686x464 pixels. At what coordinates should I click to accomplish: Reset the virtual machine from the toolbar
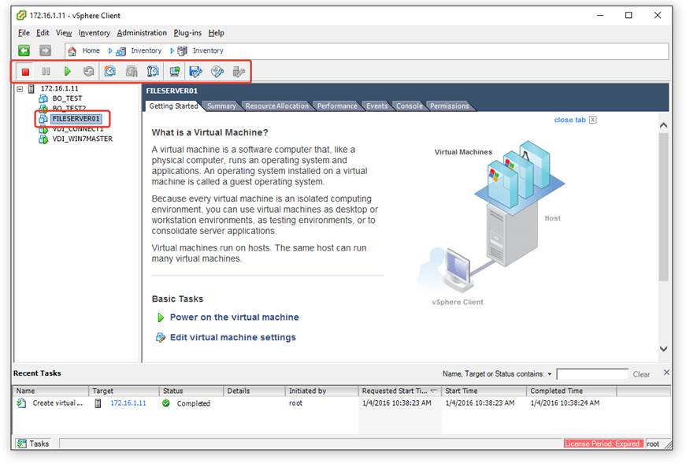[89, 72]
